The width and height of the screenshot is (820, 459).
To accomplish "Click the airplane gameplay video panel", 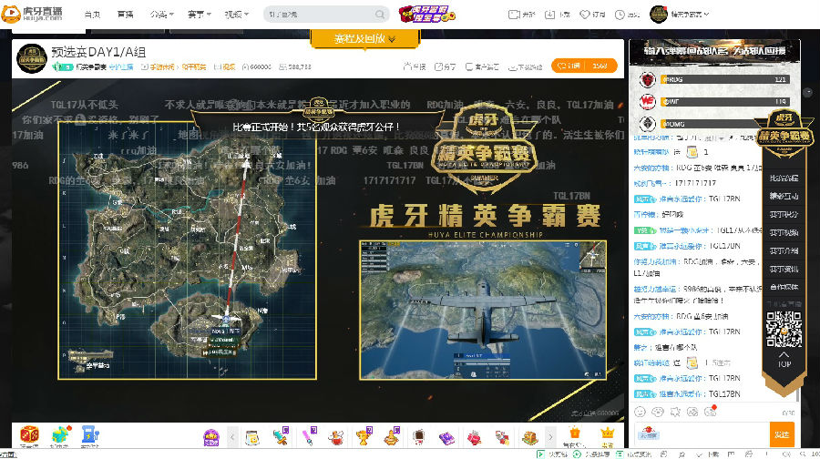I will point(483,310).
